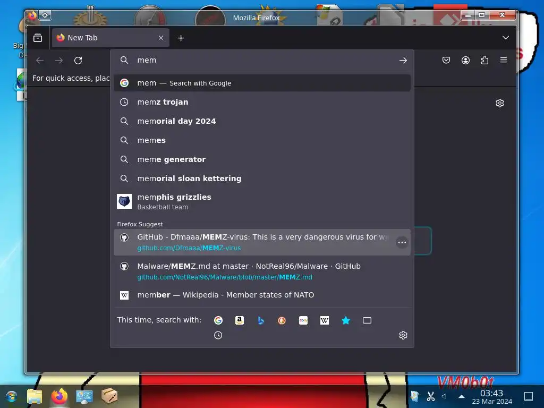The image size is (544, 408).
Task: Open search settings gear in dropdown
Action: (x=403, y=335)
